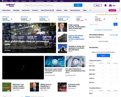This screenshot has height=97, width=121.
Task: Click the Customize gear icon
Action: [x=117, y=35]
